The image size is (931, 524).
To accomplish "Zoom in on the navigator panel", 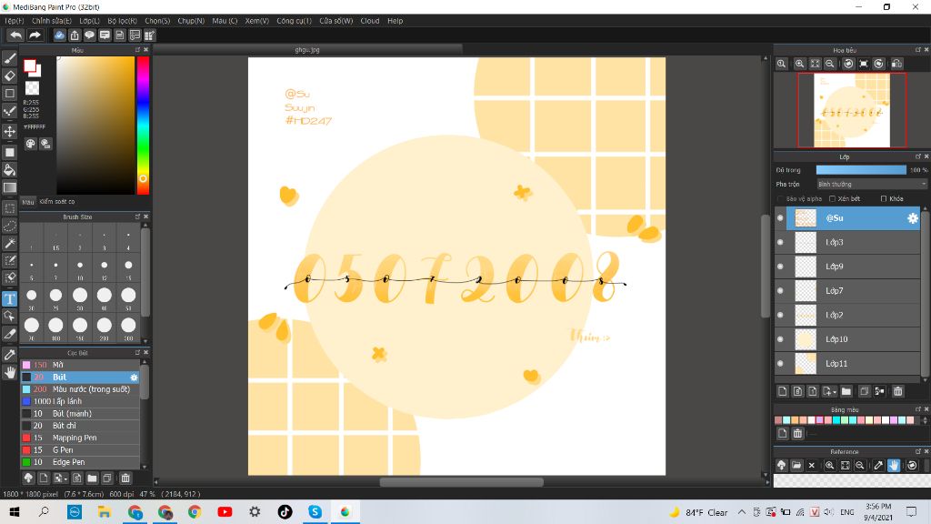I will point(800,64).
